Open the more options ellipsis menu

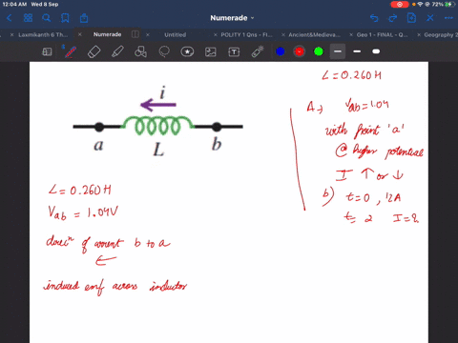(x=448, y=18)
